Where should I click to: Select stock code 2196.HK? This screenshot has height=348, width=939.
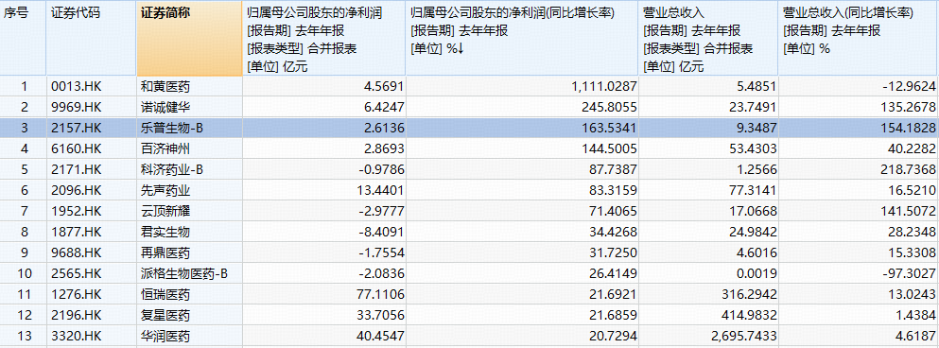point(76,315)
